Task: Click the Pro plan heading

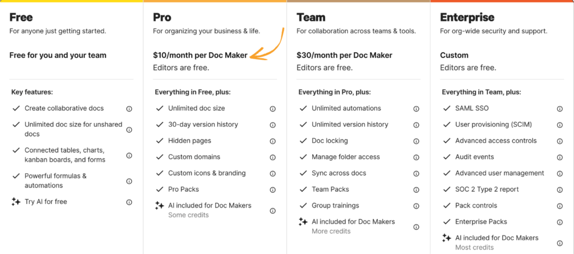Action: (162, 18)
